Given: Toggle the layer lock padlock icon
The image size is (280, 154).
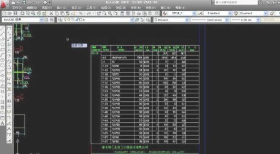Looking at the screenshot, I should pyautogui.click(x=77, y=20).
